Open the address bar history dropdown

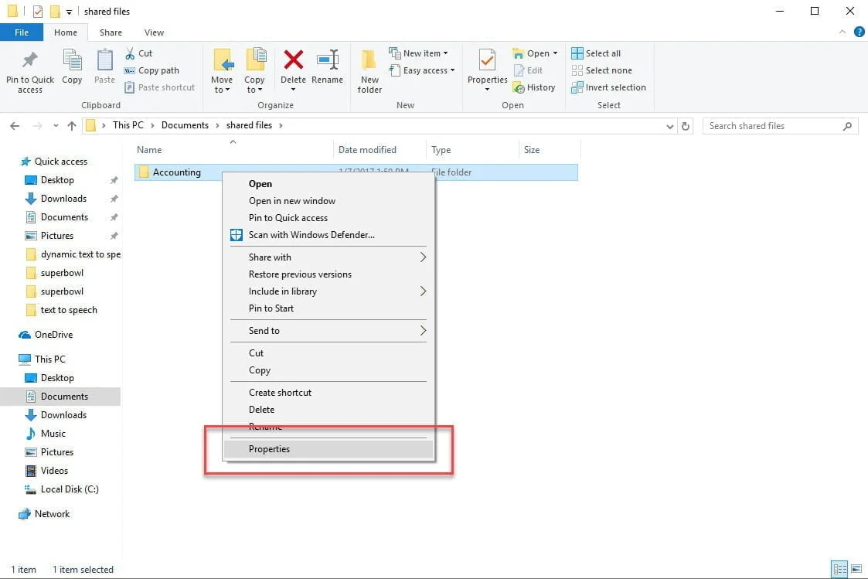(669, 125)
